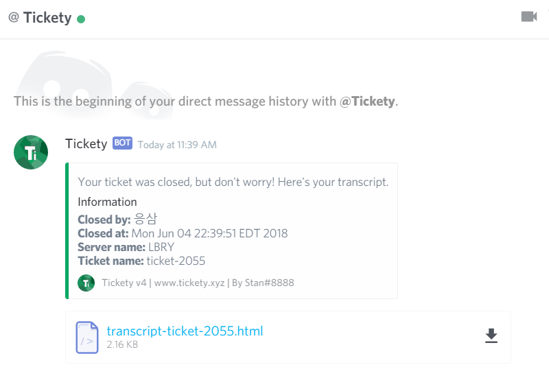Click the small Tickety footer icon

click(x=86, y=283)
